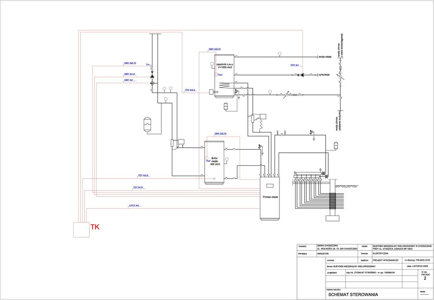This screenshot has width=434, height=300.
Task: Click the woda ciepła label
Action: coord(325,57)
